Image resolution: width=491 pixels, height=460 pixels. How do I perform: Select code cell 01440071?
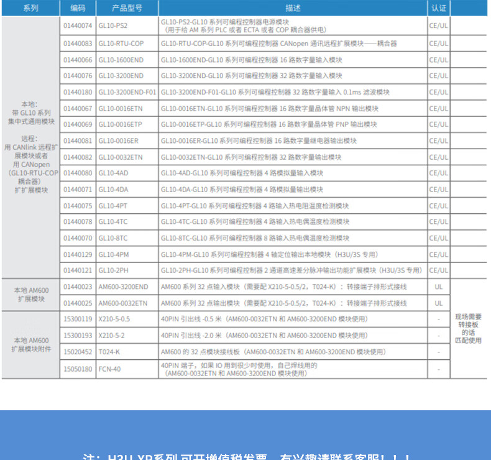point(78,190)
